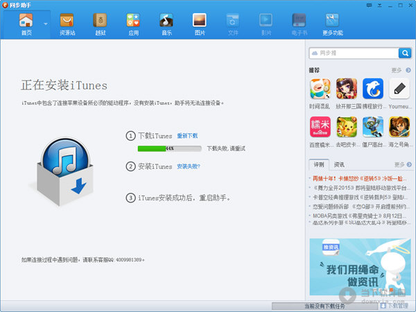Open 下载管理 download manager
The width and height of the screenshot is (416, 312).
tap(395, 306)
